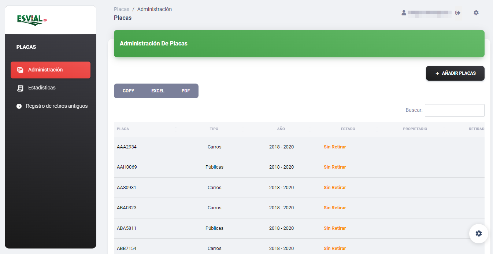Export table as PDF
The width and height of the screenshot is (493, 254).
(x=186, y=91)
